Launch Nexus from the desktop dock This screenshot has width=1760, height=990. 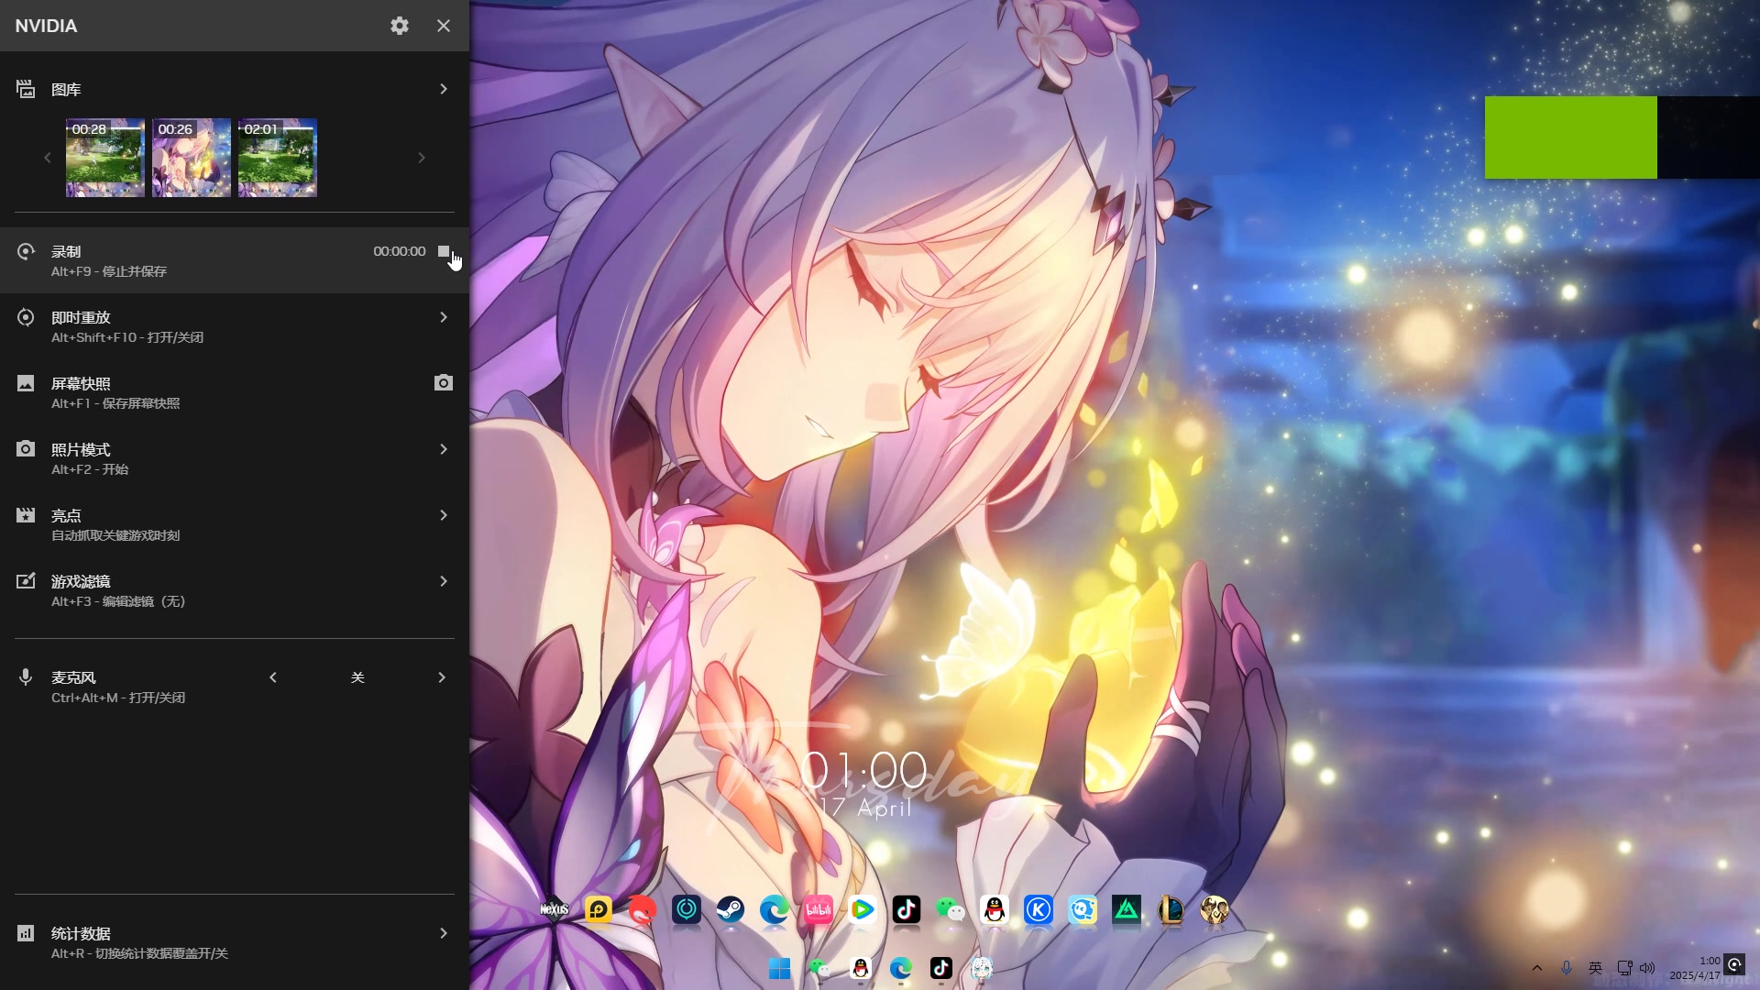555,909
